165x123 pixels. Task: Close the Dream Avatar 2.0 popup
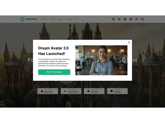click(x=129, y=42)
